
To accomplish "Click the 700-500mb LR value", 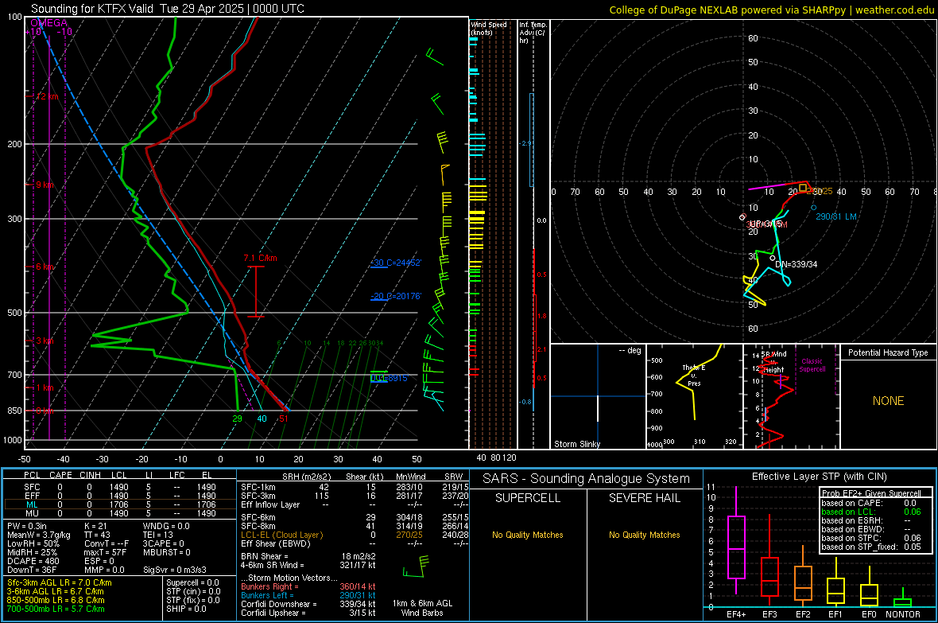I will click(56, 609).
